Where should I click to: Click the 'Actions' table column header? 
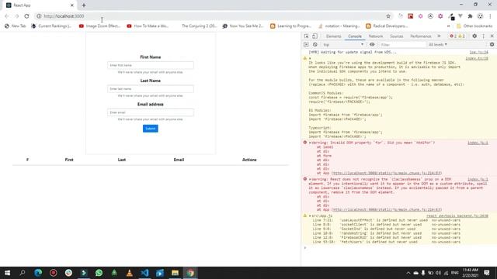[249, 160]
